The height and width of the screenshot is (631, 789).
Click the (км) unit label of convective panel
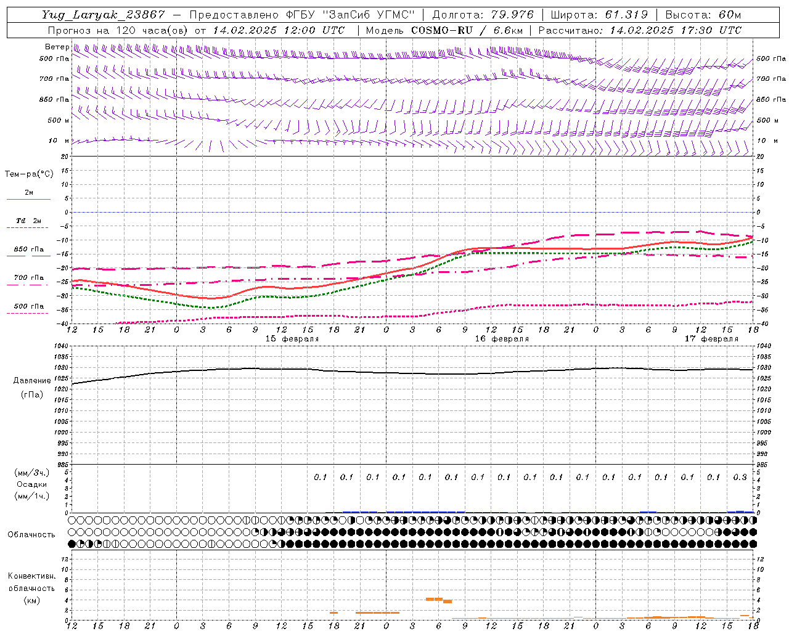[32, 600]
